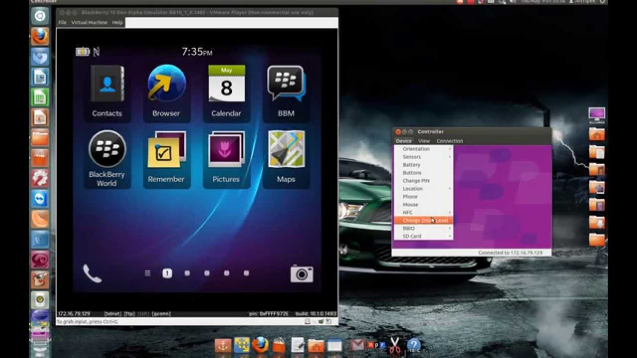Open the anchor icon in the bottom dock
The width and height of the screenshot is (637, 358).
(222, 345)
